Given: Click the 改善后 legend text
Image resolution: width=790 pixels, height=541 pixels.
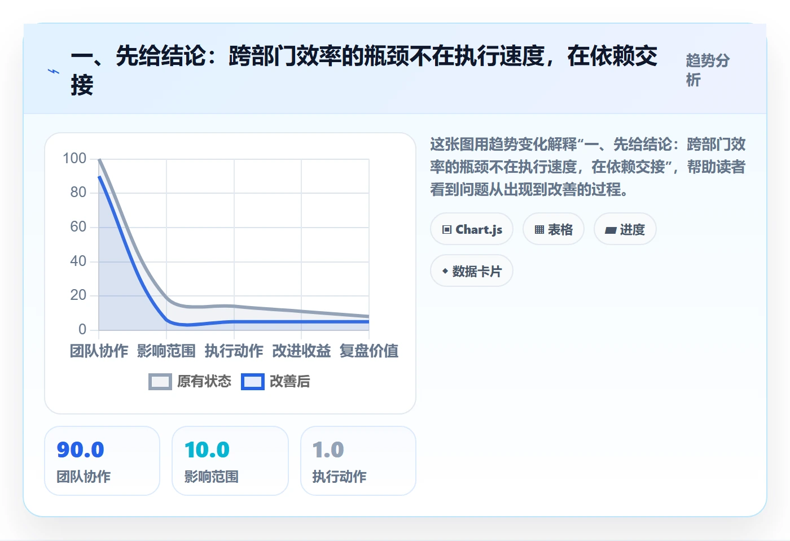Looking at the screenshot, I should point(290,382).
